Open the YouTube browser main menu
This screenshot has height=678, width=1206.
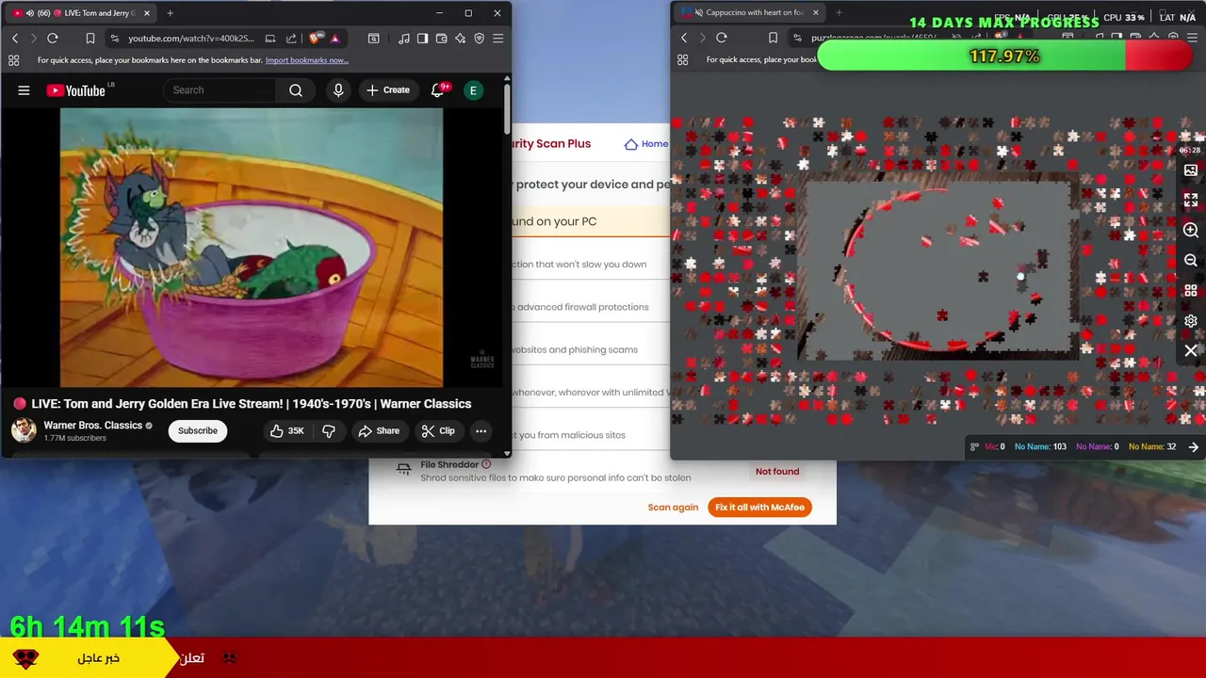click(498, 39)
